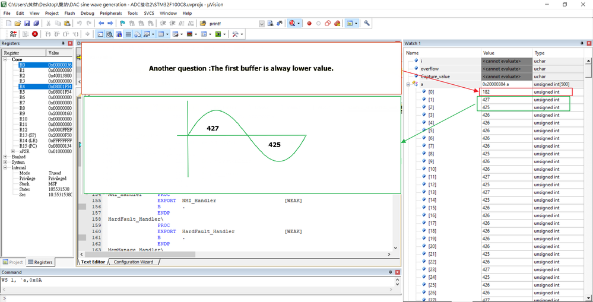Click Watch 1 scrollbar up arrow
Screen dimensions: 593x302
click(x=588, y=61)
